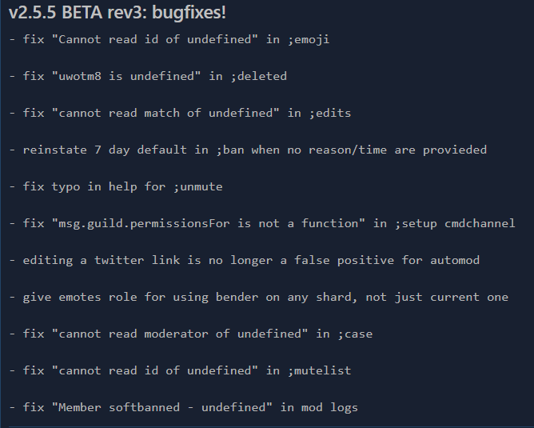Screen dimensions: 534x428
Task: Select the uwotm8 is undefined line
Action: point(148,76)
